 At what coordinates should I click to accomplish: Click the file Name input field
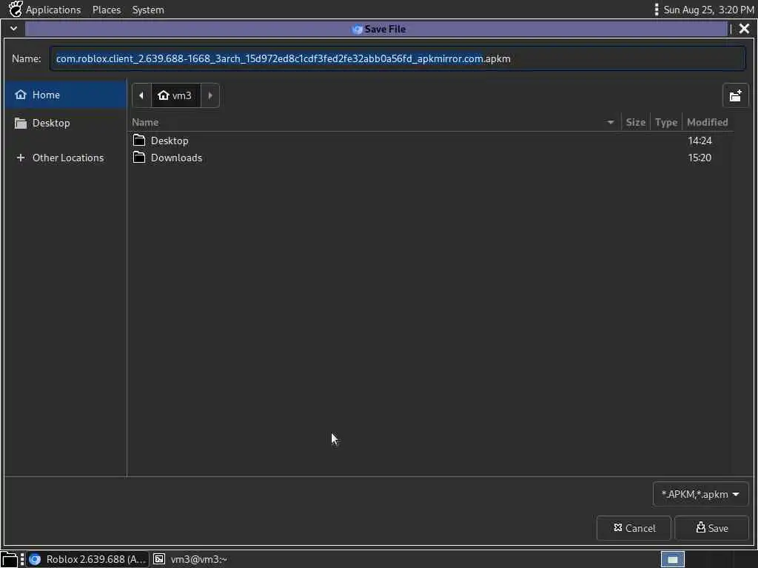pos(398,58)
